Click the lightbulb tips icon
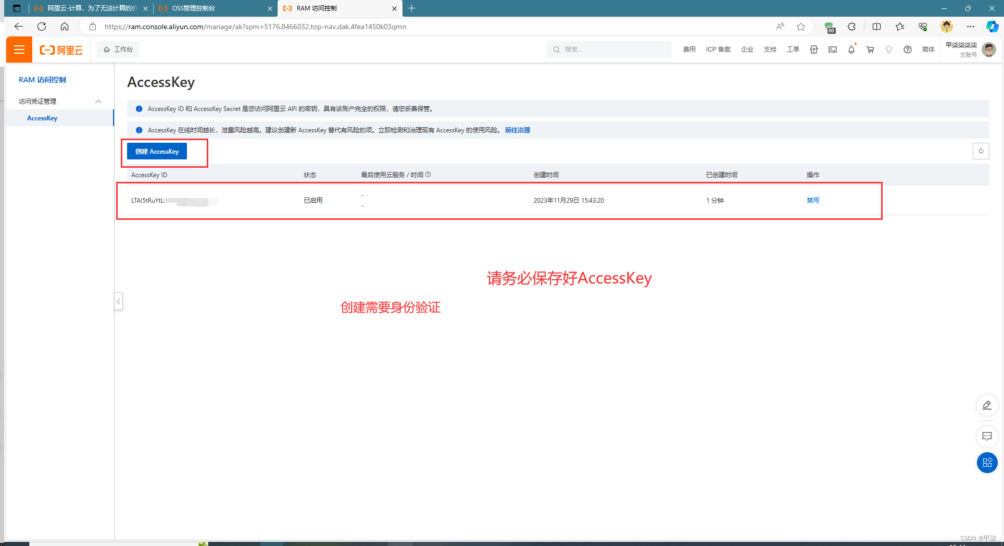The image size is (1004, 546). [889, 49]
